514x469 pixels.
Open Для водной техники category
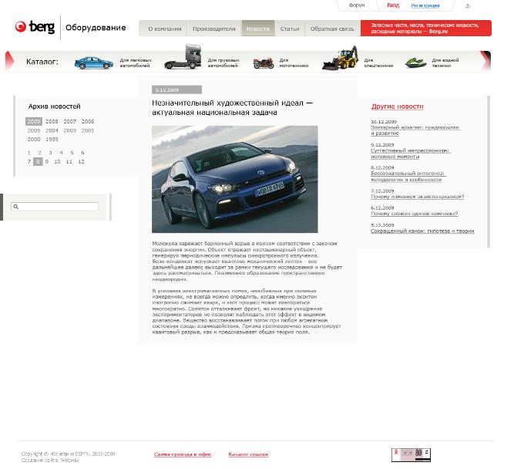445,62
